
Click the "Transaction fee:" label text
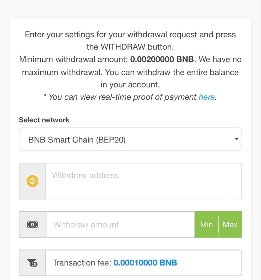(82, 263)
